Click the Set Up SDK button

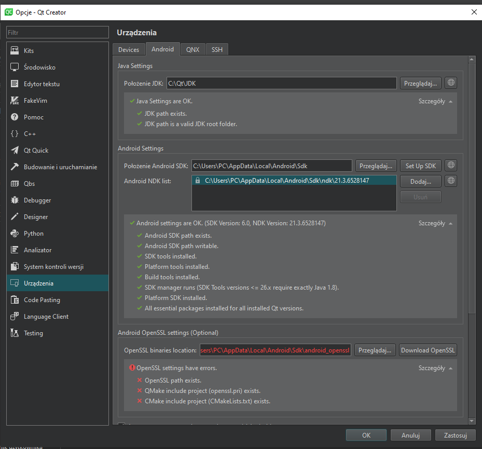coord(421,166)
